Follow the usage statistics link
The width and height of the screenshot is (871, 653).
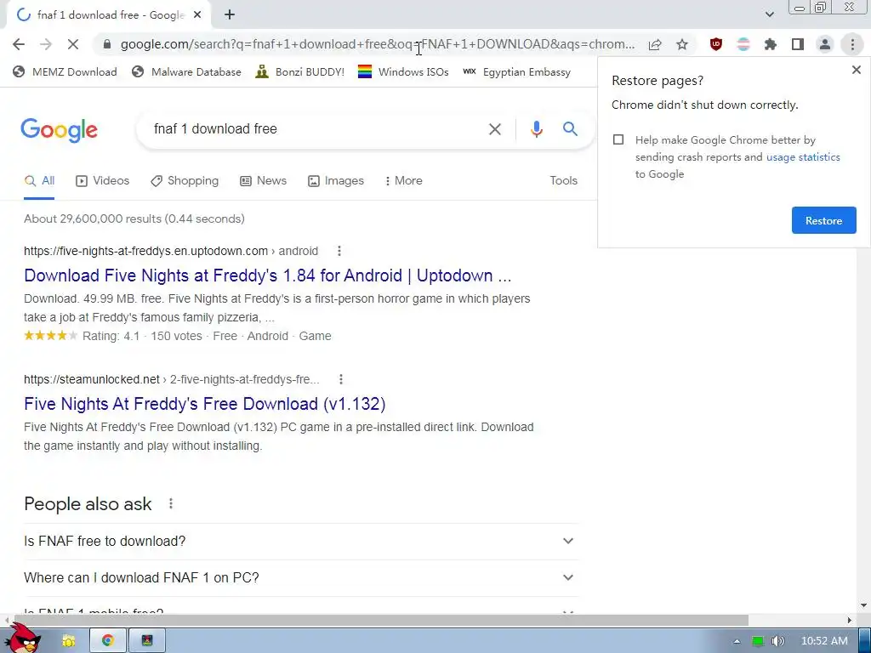[803, 157]
